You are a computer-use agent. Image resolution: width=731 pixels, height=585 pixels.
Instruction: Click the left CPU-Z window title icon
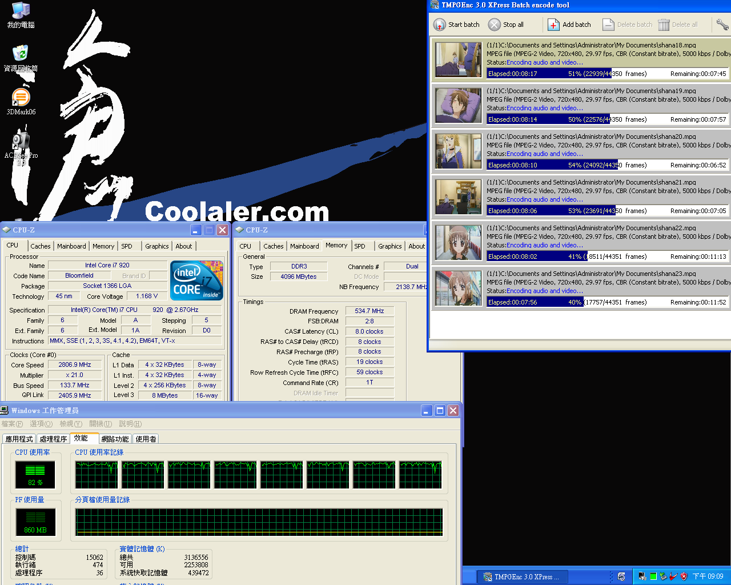6,230
